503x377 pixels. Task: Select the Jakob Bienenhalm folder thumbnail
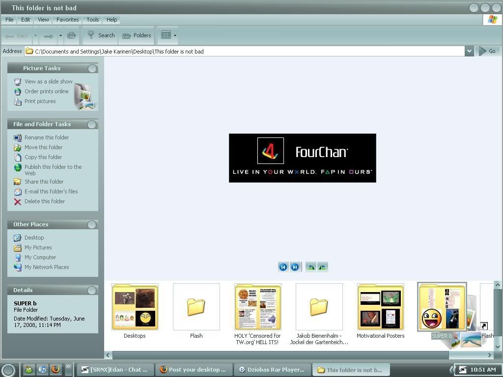click(x=319, y=307)
